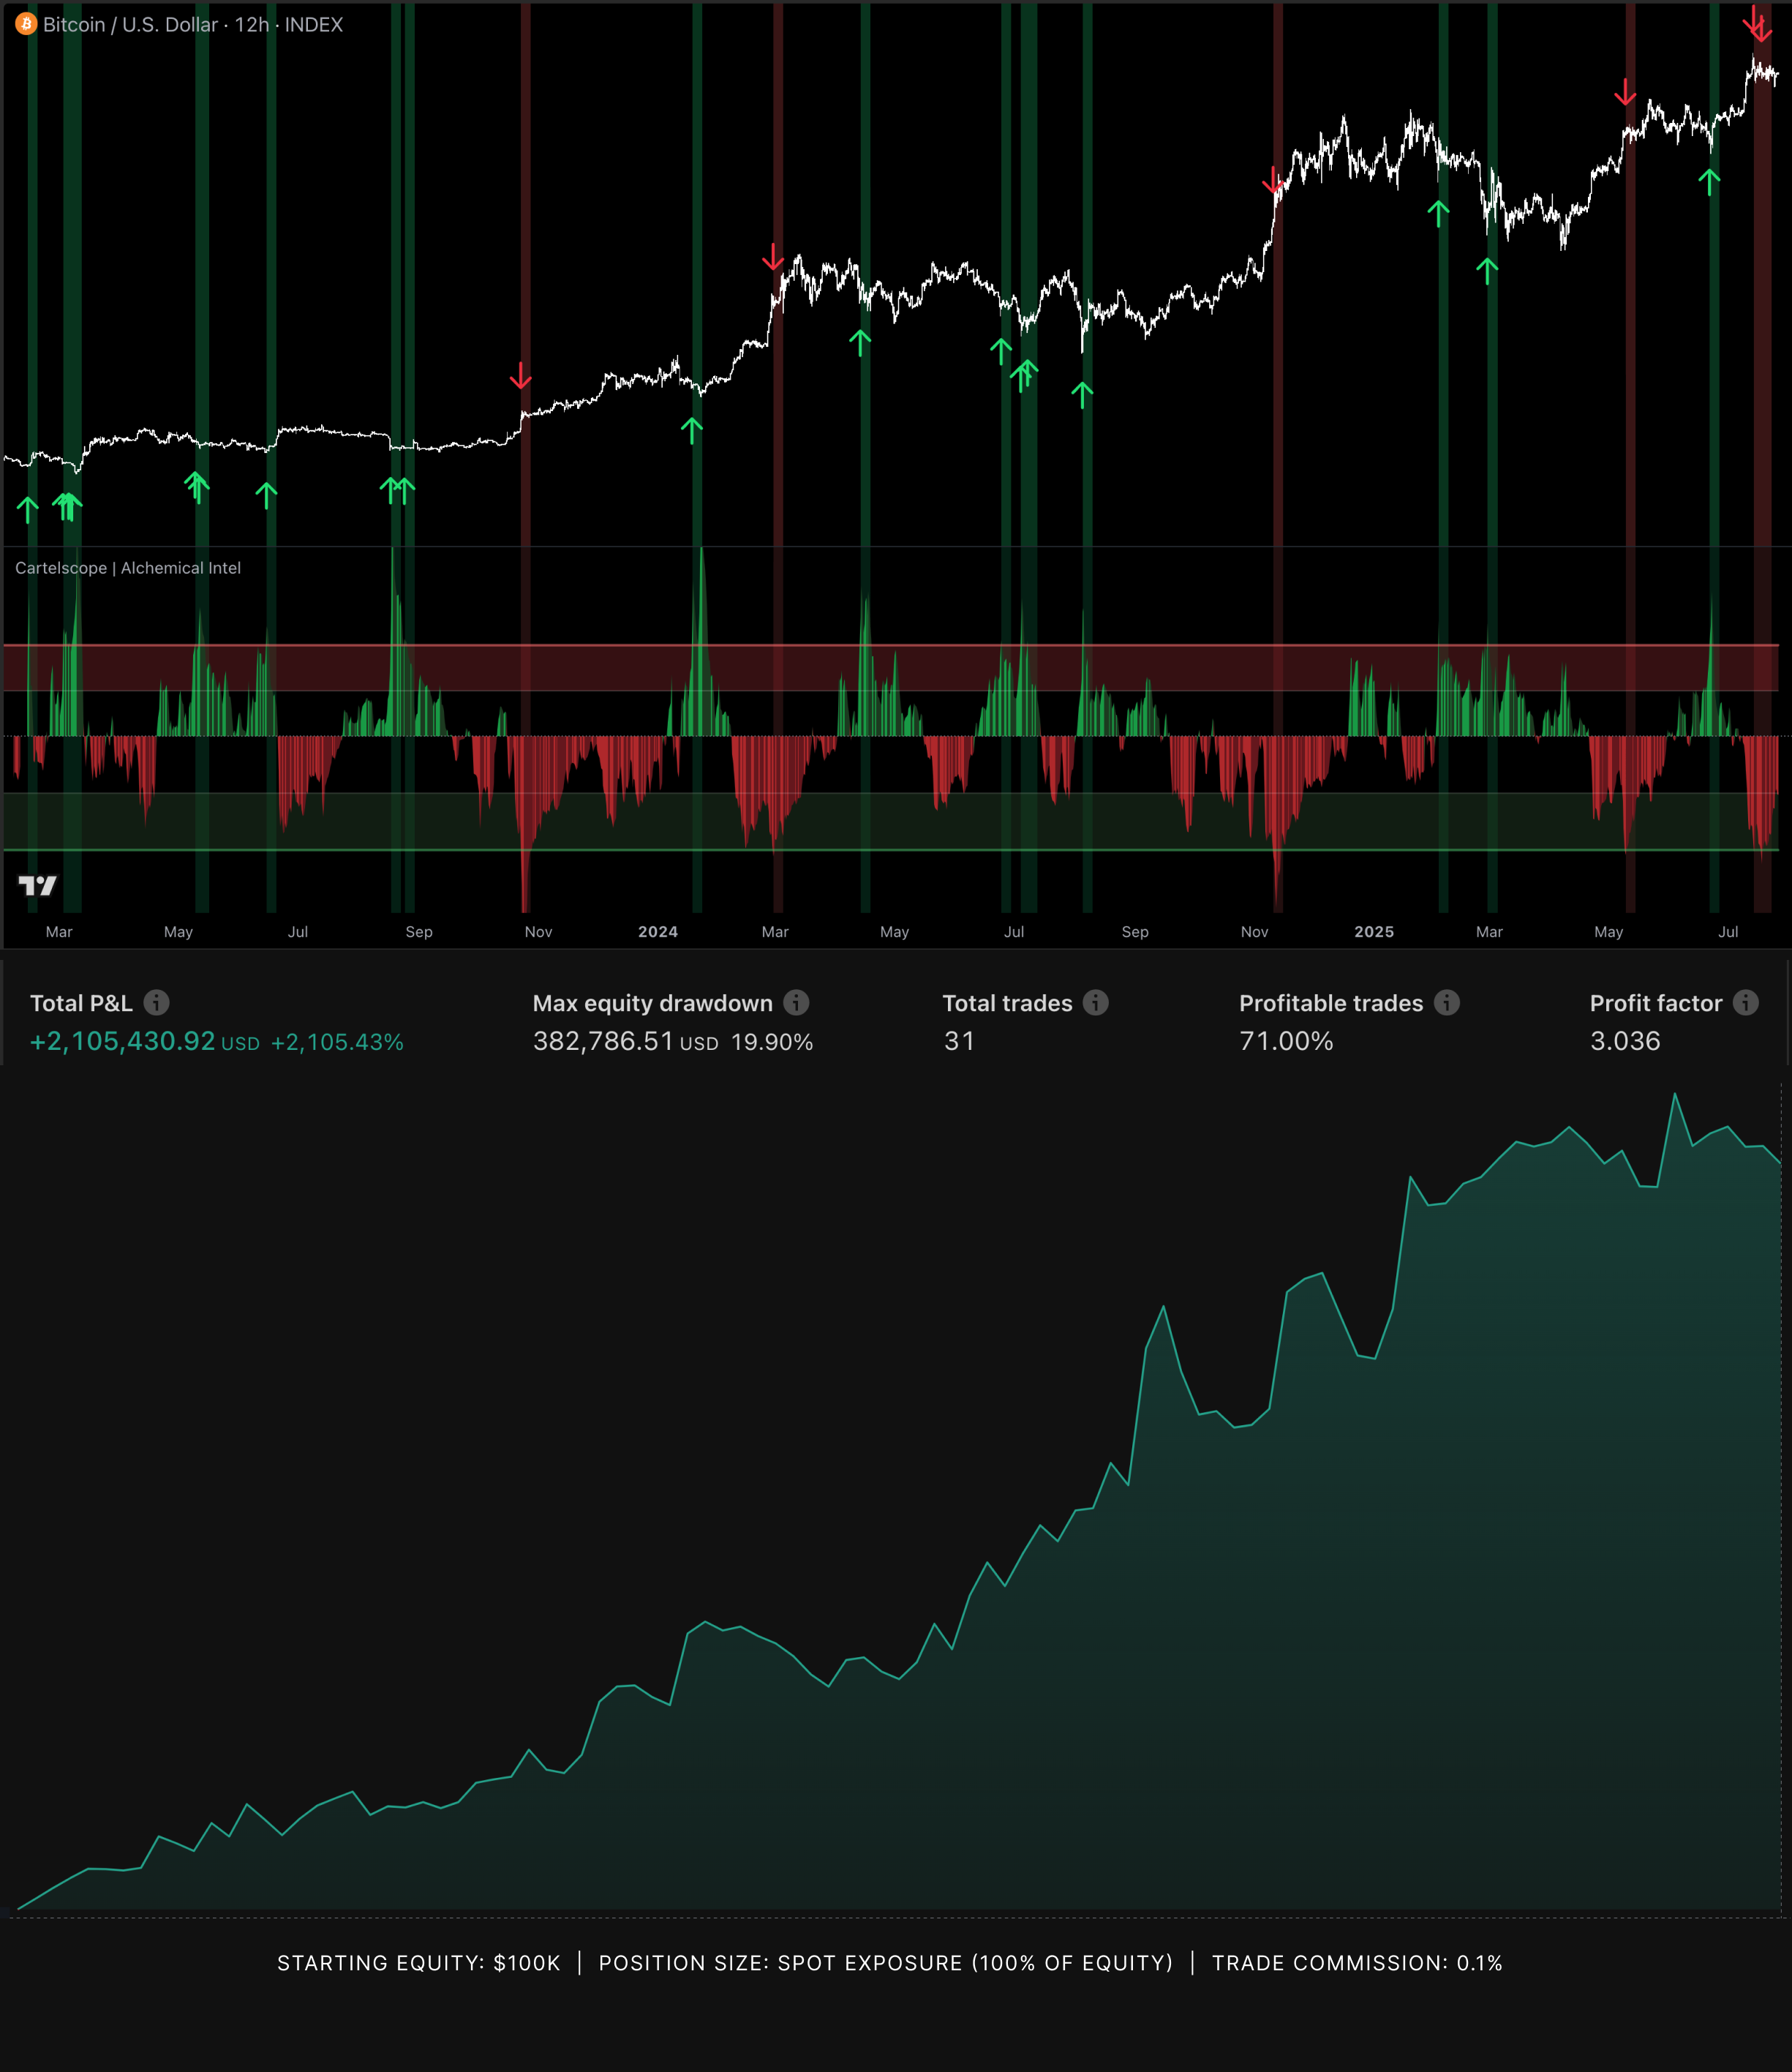Open the Profitable trades info icon
This screenshot has width=1792, height=2072.
click(x=1447, y=1002)
